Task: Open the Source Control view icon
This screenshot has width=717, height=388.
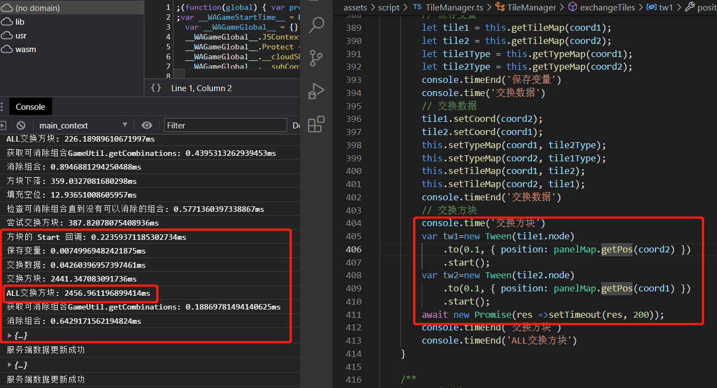Action: (x=316, y=58)
